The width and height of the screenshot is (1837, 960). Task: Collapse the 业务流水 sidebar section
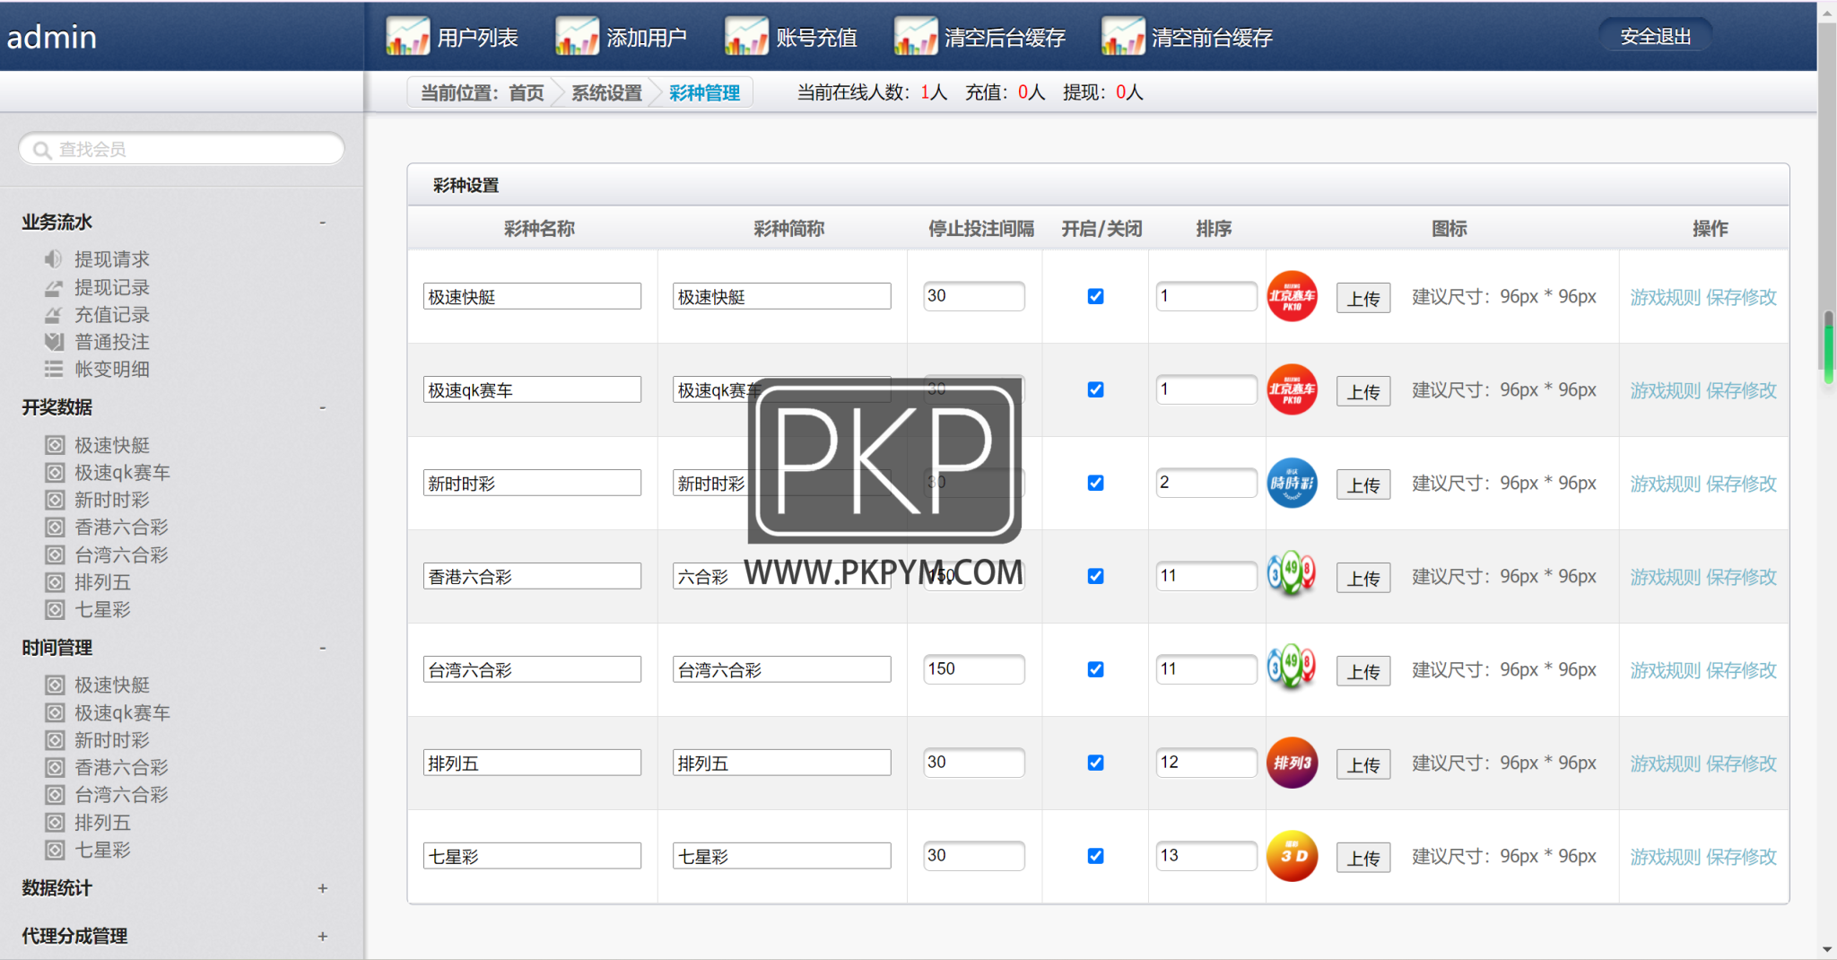[x=322, y=223]
